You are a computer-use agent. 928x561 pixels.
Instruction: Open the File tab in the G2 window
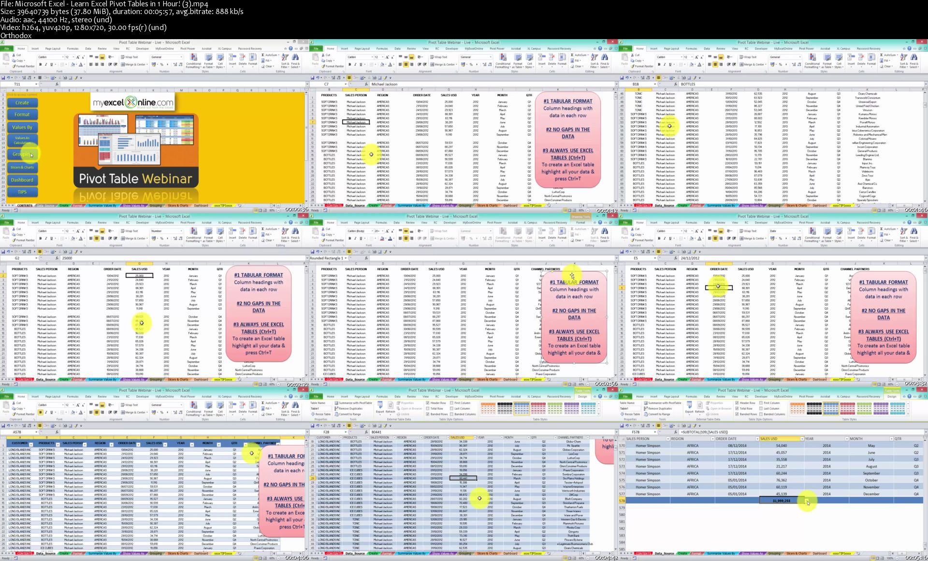pos(7,222)
